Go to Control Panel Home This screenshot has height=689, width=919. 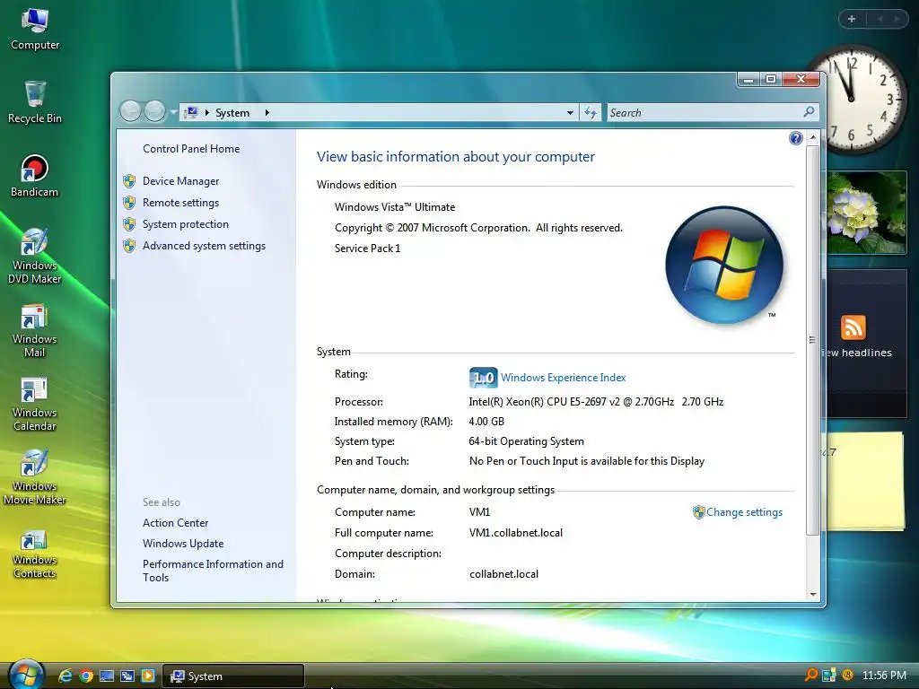click(191, 149)
